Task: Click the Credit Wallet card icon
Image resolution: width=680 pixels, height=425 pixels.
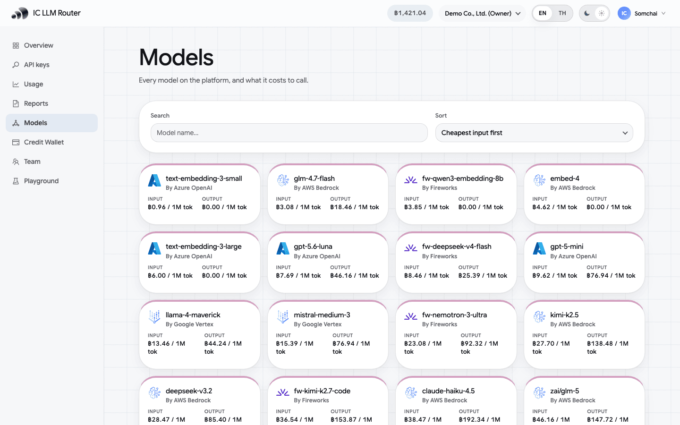Action: (x=16, y=142)
